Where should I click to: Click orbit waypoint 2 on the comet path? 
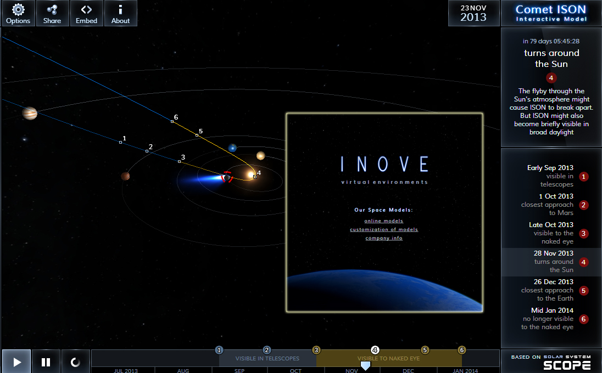[147, 151]
